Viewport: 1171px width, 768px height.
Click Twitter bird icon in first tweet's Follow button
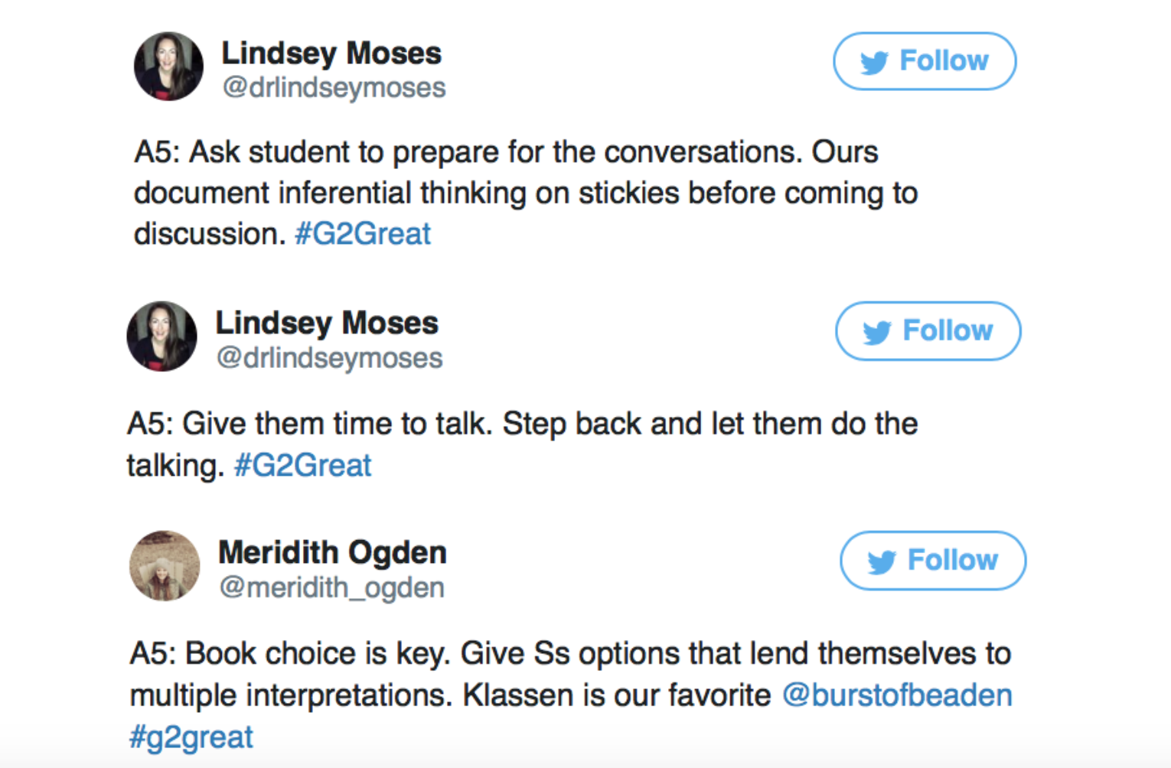pyautogui.click(x=874, y=62)
